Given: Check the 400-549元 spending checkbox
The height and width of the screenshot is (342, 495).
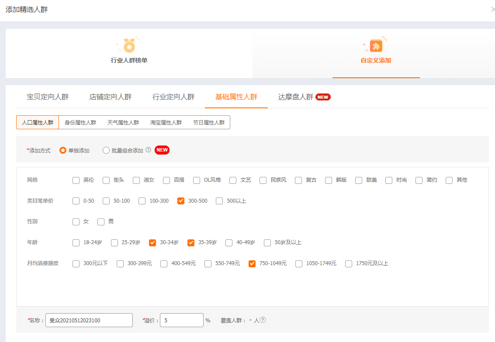Looking at the screenshot, I should [x=163, y=263].
